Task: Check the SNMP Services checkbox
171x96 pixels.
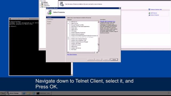Action: click(x=70, y=23)
